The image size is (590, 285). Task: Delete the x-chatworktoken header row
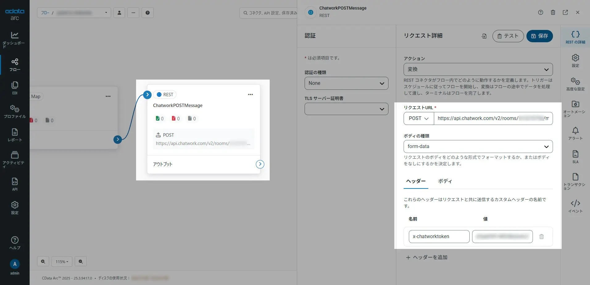click(542, 236)
